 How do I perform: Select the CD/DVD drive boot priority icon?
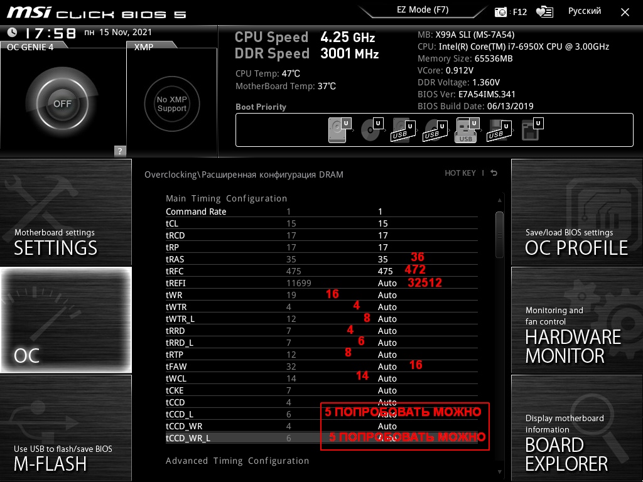point(372,130)
